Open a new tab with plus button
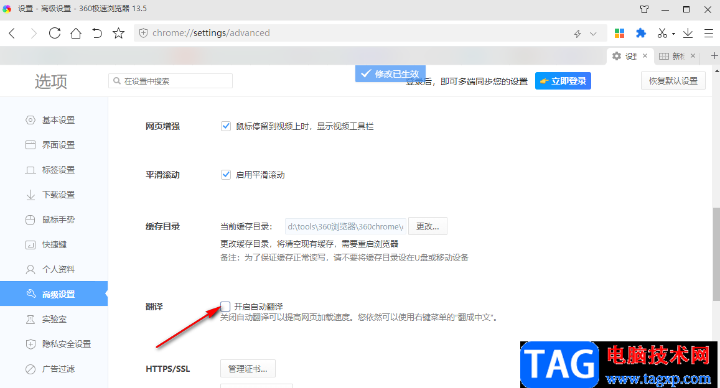This screenshot has height=388, width=720. pos(714,55)
